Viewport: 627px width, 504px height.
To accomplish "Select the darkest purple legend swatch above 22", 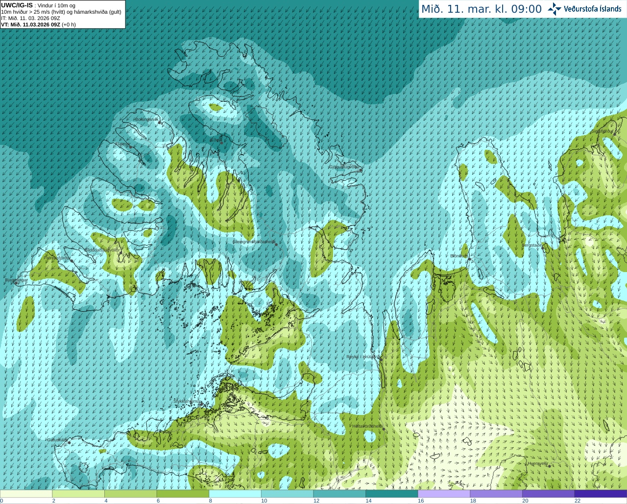I will point(601,494).
